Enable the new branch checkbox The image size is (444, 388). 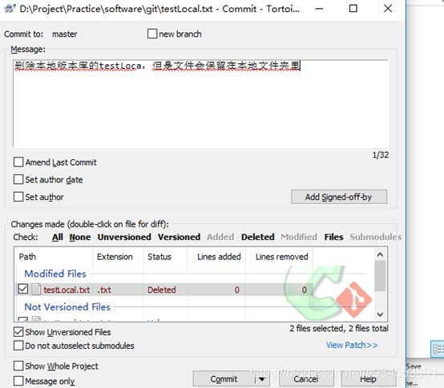pyautogui.click(x=152, y=34)
